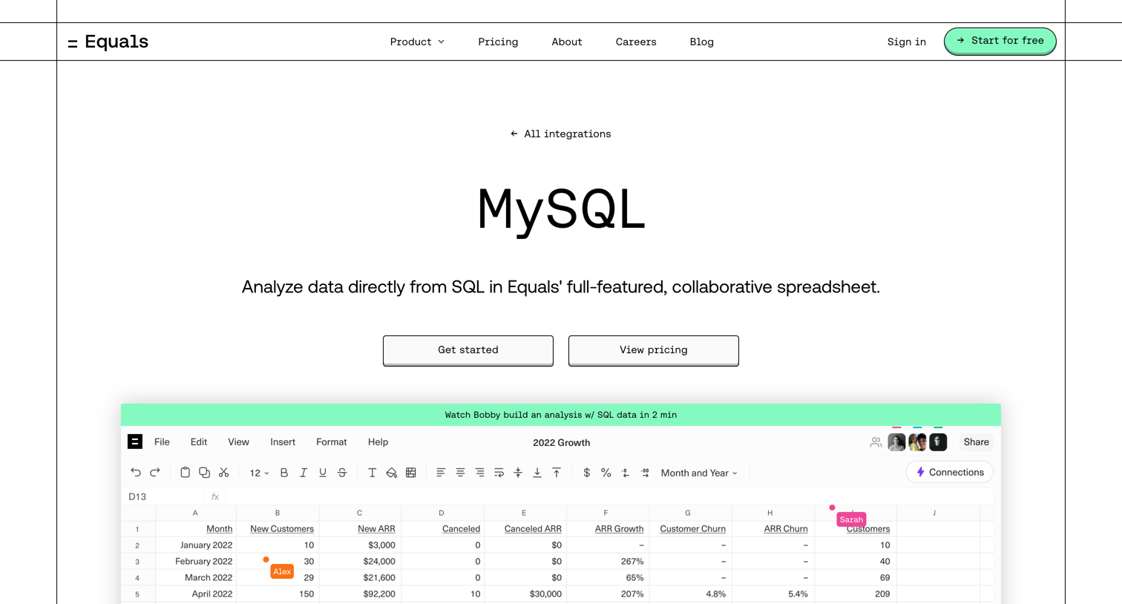Apply currency dollar format

587,473
